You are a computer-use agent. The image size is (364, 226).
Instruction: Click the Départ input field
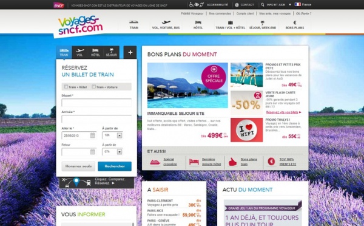[x=96, y=103]
